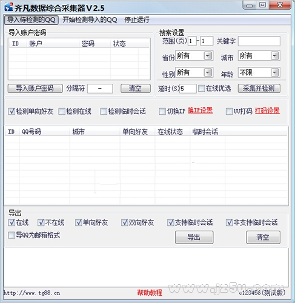Click the bottom 清空 button
This screenshot has width=295, height=303.
[x=263, y=237]
